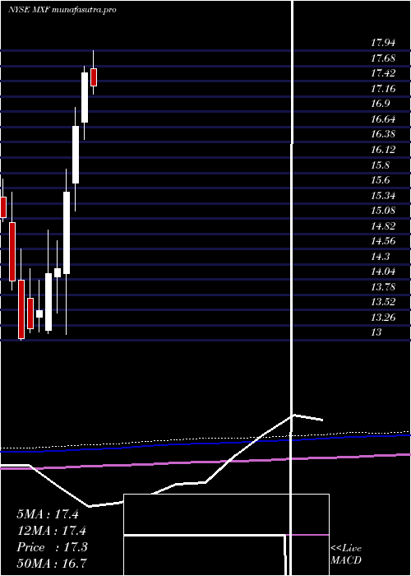Click the 14.82 price axis label
The height and width of the screenshot is (576, 411).
(383, 226)
